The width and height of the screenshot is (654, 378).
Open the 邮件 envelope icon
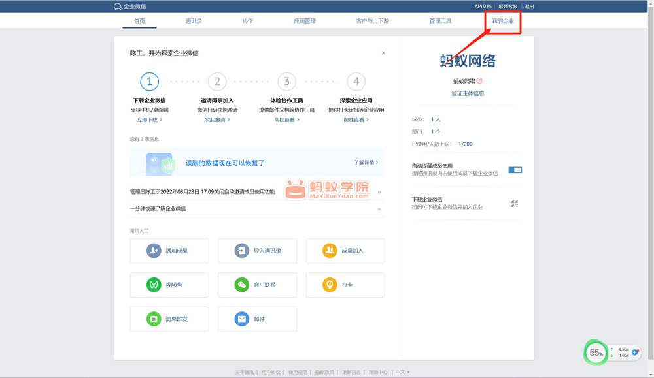pos(242,319)
